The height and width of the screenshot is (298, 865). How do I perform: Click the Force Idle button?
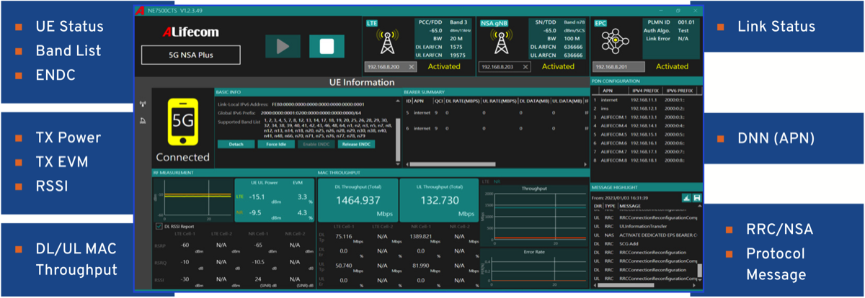point(275,144)
